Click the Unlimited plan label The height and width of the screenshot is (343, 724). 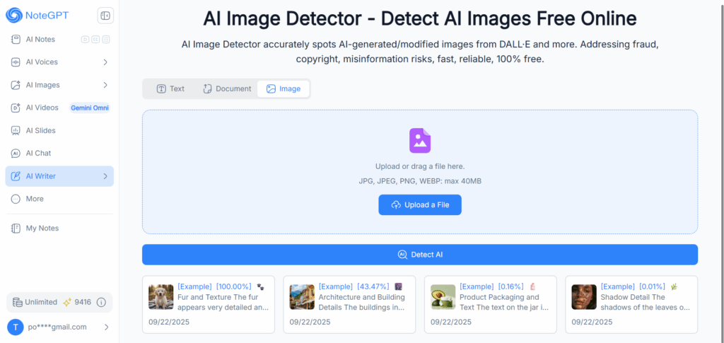41,303
